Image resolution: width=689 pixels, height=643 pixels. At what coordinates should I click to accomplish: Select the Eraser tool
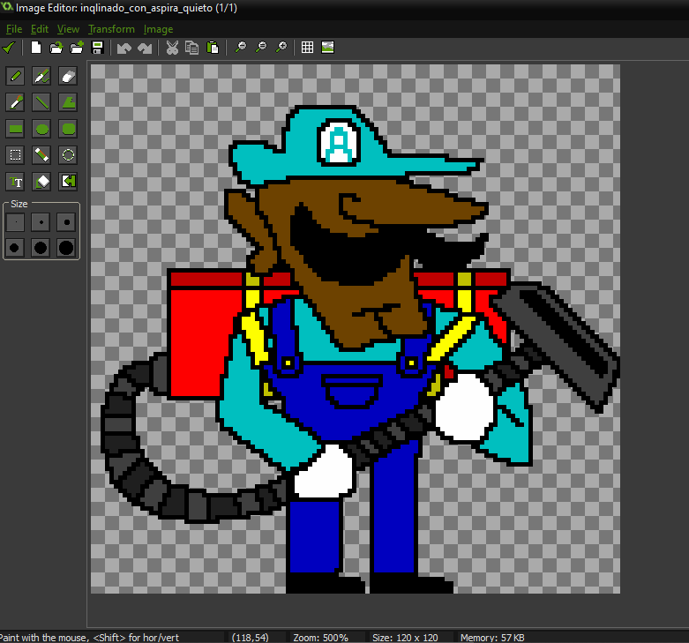(x=68, y=76)
